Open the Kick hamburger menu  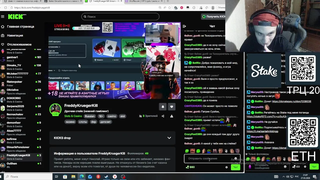[x=2, y=16]
